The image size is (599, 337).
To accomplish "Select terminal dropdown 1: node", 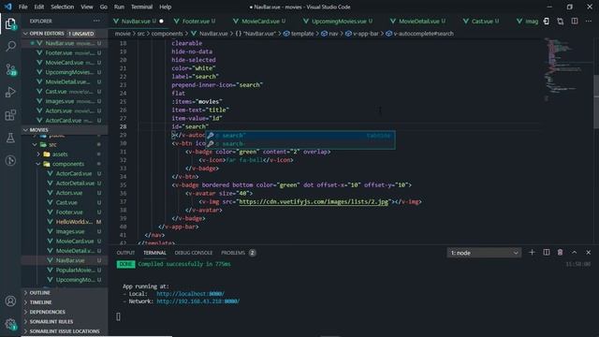I will (484, 253).
